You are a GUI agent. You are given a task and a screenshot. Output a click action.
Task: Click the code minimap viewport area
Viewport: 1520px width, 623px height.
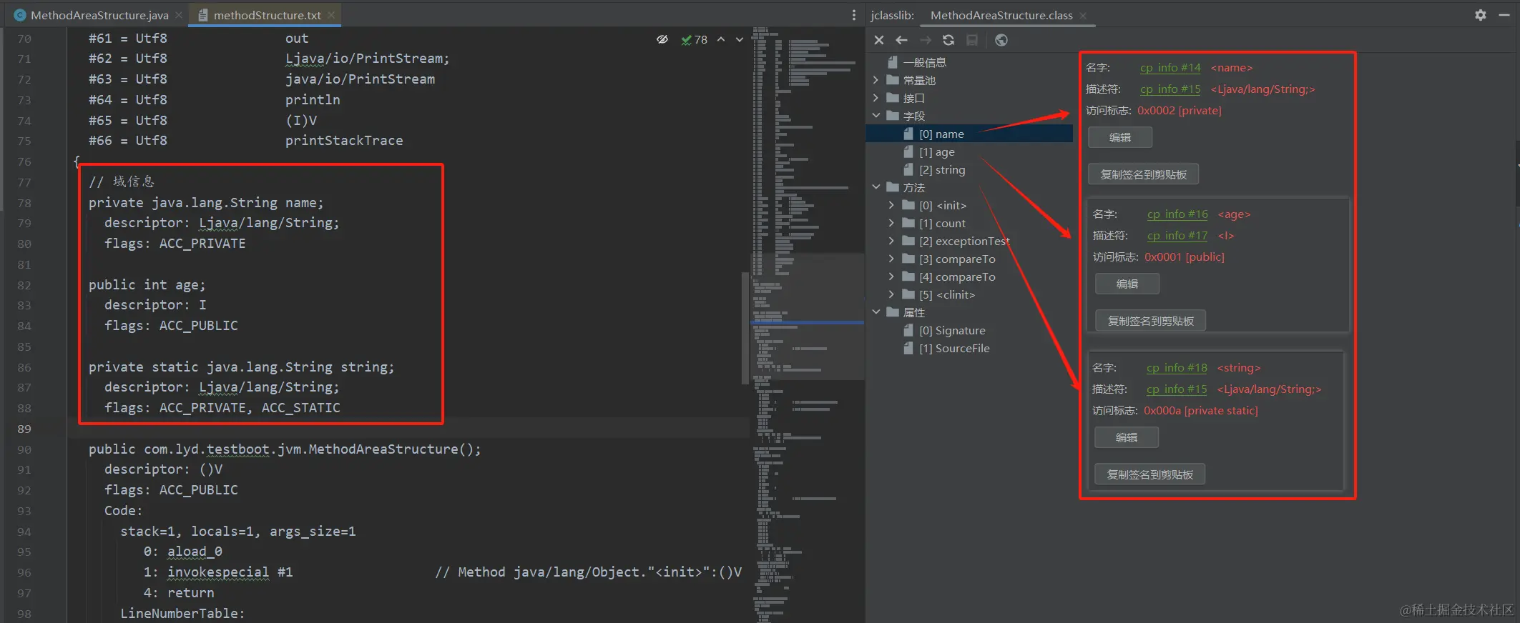tap(808, 316)
